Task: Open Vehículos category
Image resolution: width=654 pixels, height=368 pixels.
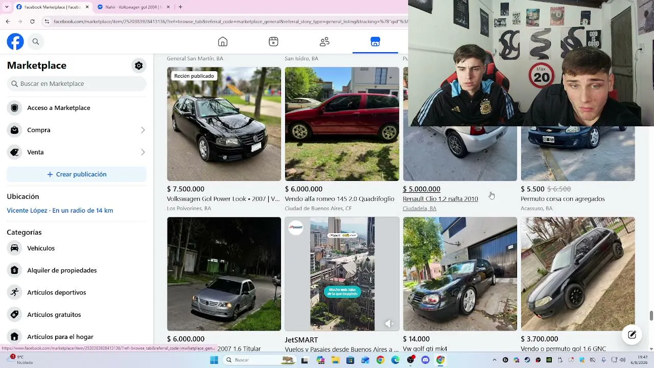Action: (x=77, y=248)
